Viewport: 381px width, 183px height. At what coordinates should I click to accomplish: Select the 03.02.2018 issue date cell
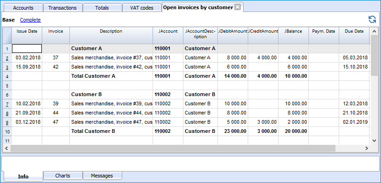point(27,58)
